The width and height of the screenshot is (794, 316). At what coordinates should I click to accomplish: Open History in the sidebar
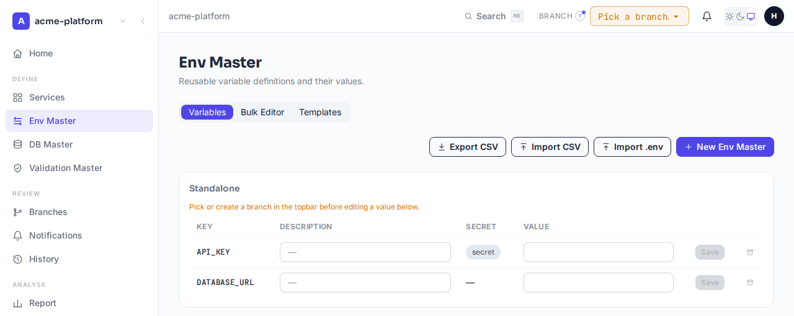[x=79, y=259]
